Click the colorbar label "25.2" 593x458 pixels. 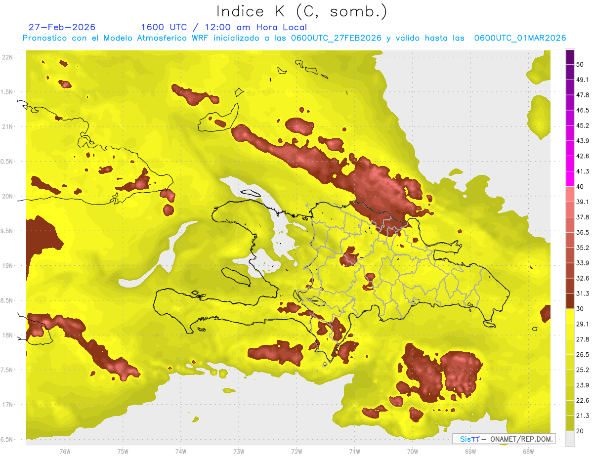coord(583,370)
